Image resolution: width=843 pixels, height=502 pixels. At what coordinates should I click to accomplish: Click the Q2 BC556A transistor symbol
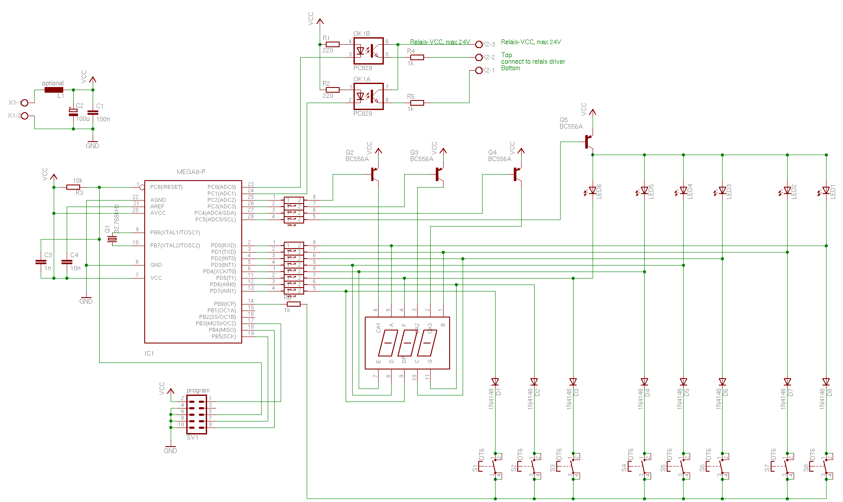point(374,174)
